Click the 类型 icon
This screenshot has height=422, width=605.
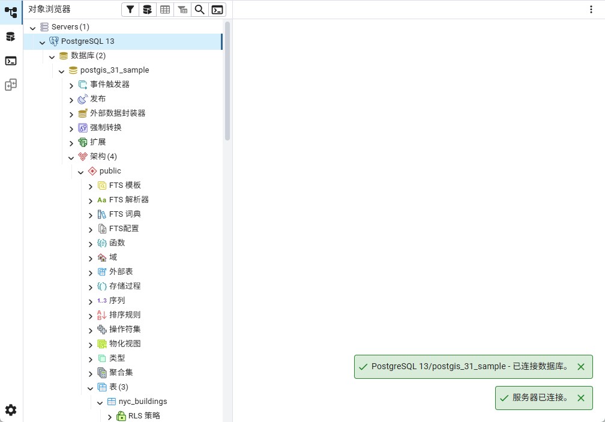[102, 358]
